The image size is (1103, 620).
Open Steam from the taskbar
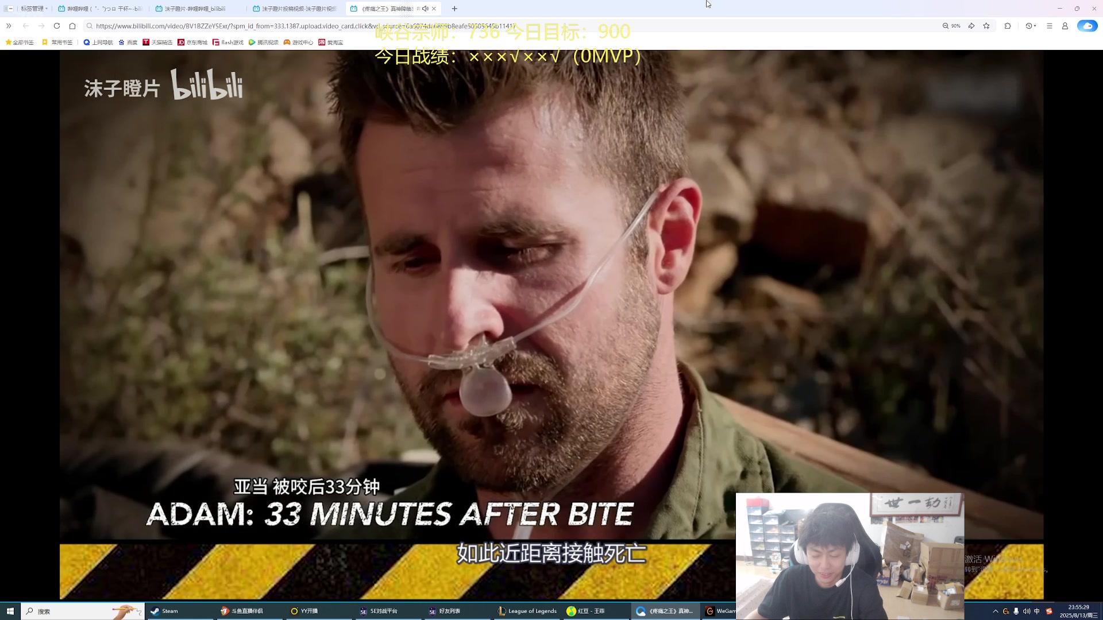[x=179, y=611]
